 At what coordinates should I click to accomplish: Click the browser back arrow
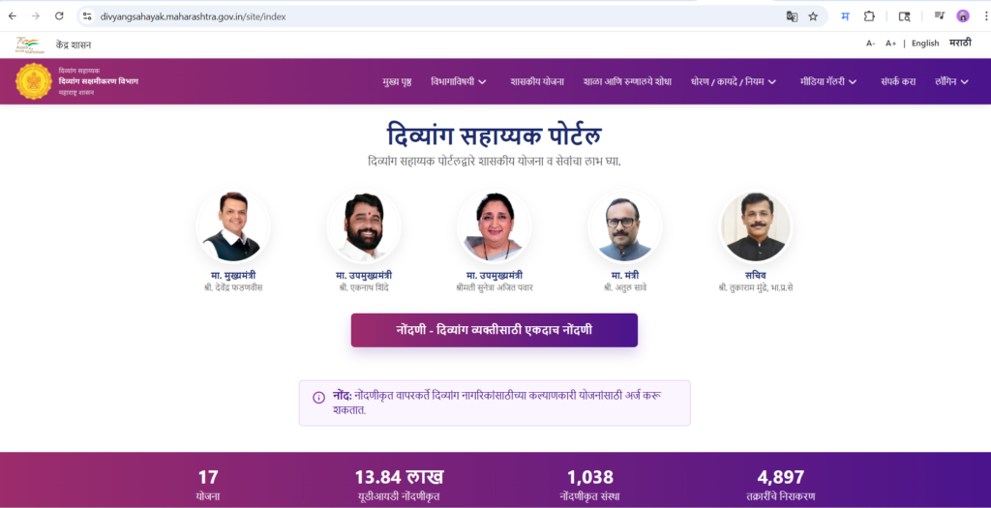pyautogui.click(x=13, y=16)
